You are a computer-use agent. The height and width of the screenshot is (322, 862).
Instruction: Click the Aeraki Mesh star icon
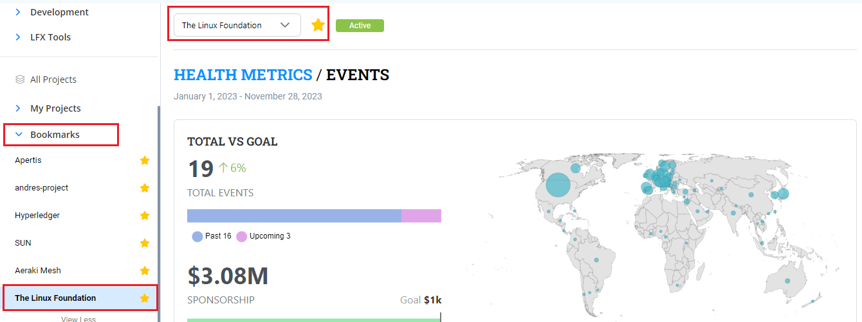click(145, 271)
